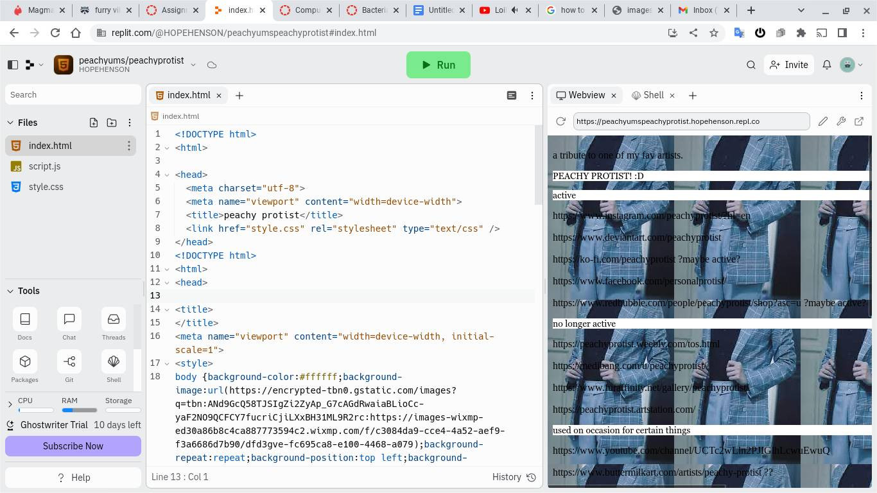The width and height of the screenshot is (877, 493).
Task: Reload the browser page
Action: point(55,33)
